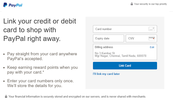
Task: Focus the Expiry date input field
Action: pos(108,38)
